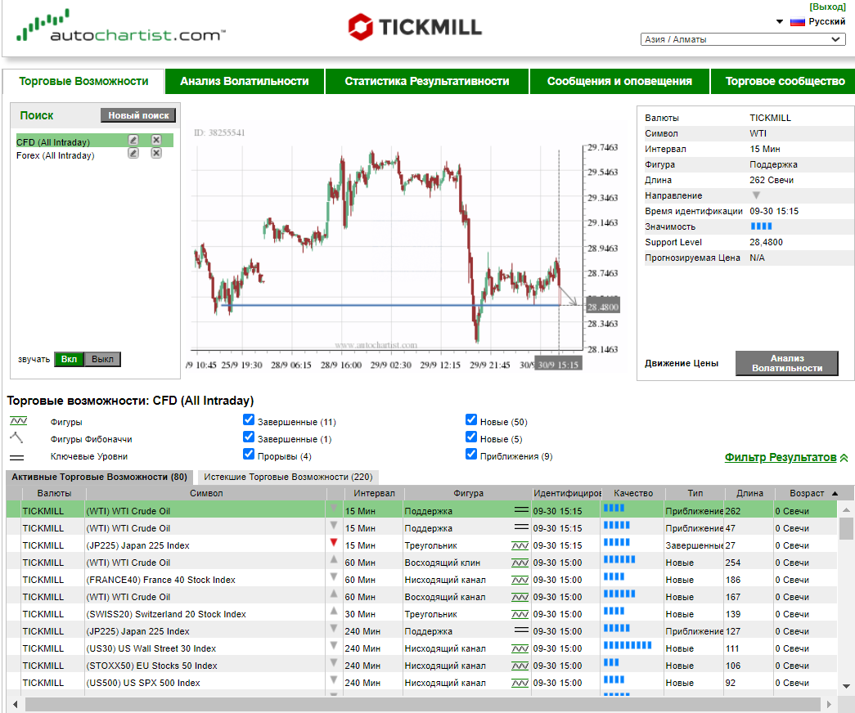Click Анализ Волатильности button beside Движение Цены
The width and height of the screenshot is (855, 713).
[x=787, y=363]
